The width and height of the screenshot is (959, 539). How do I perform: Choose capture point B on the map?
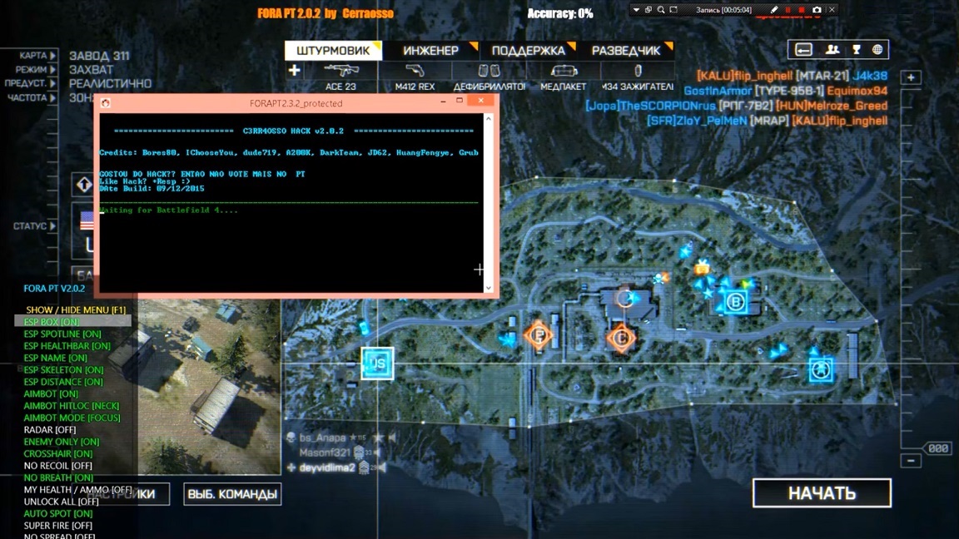(x=735, y=302)
